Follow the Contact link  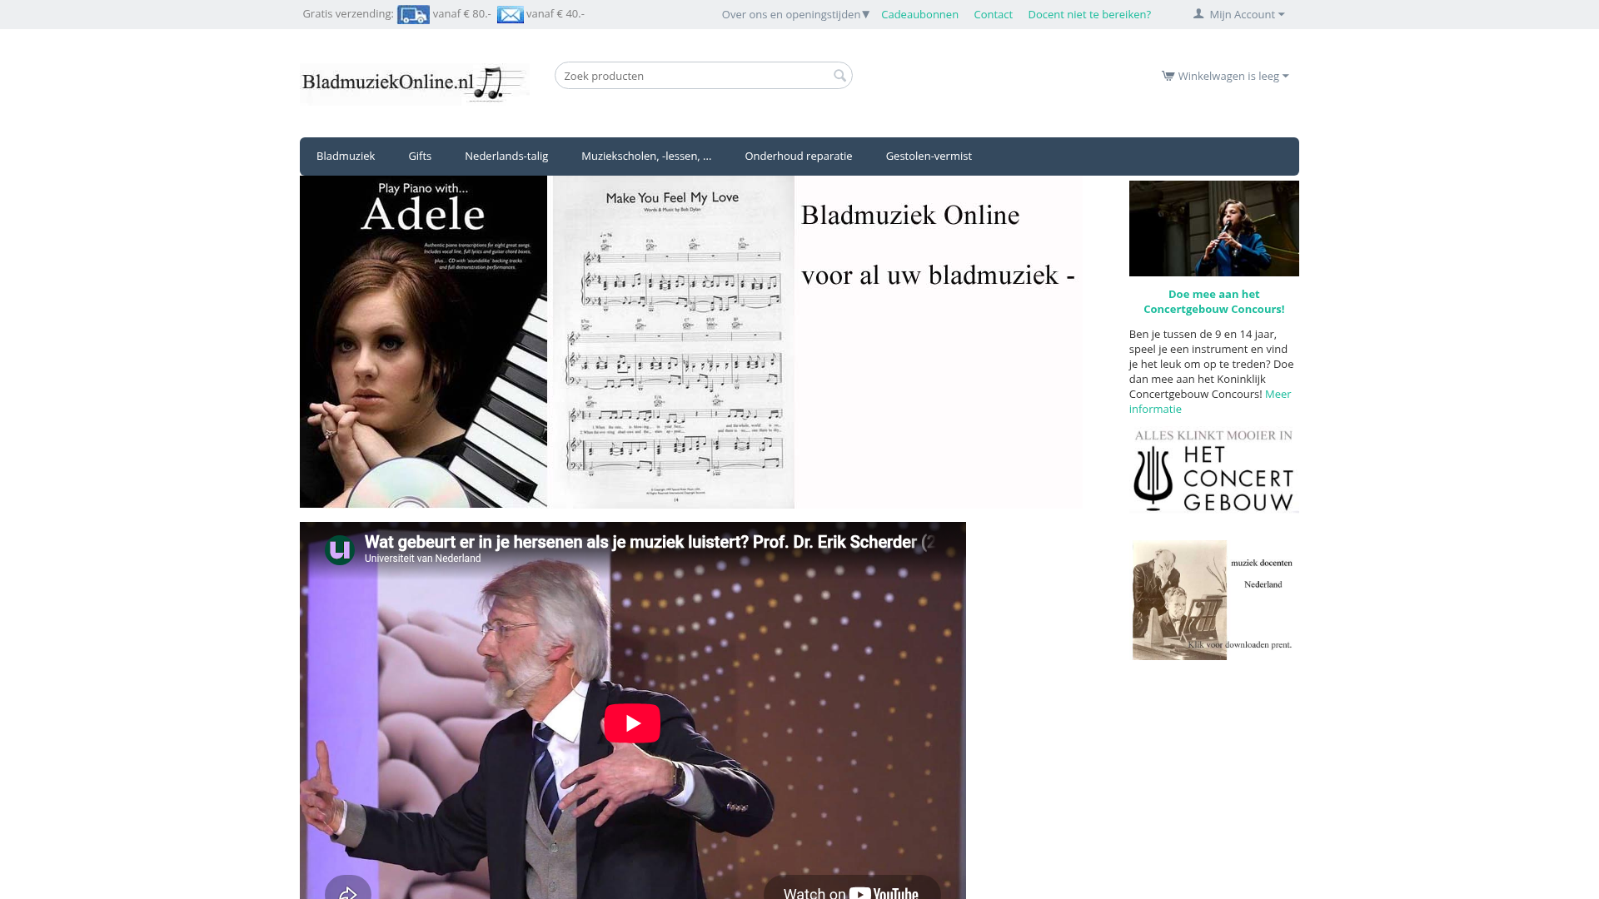tap(993, 14)
